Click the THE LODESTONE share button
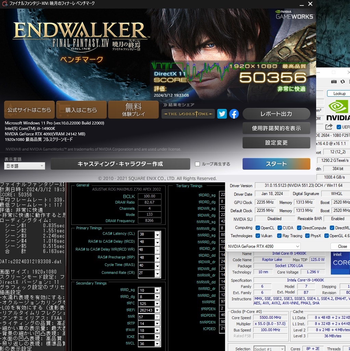 pyautogui.click(x=188, y=113)
